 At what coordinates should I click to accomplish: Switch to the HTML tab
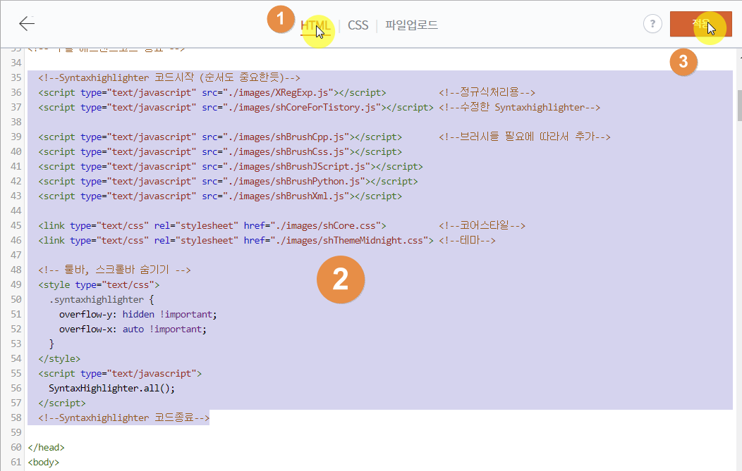pos(315,25)
